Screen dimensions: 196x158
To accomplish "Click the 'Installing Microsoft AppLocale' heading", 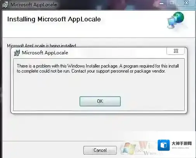I will (x=54, y=19).
